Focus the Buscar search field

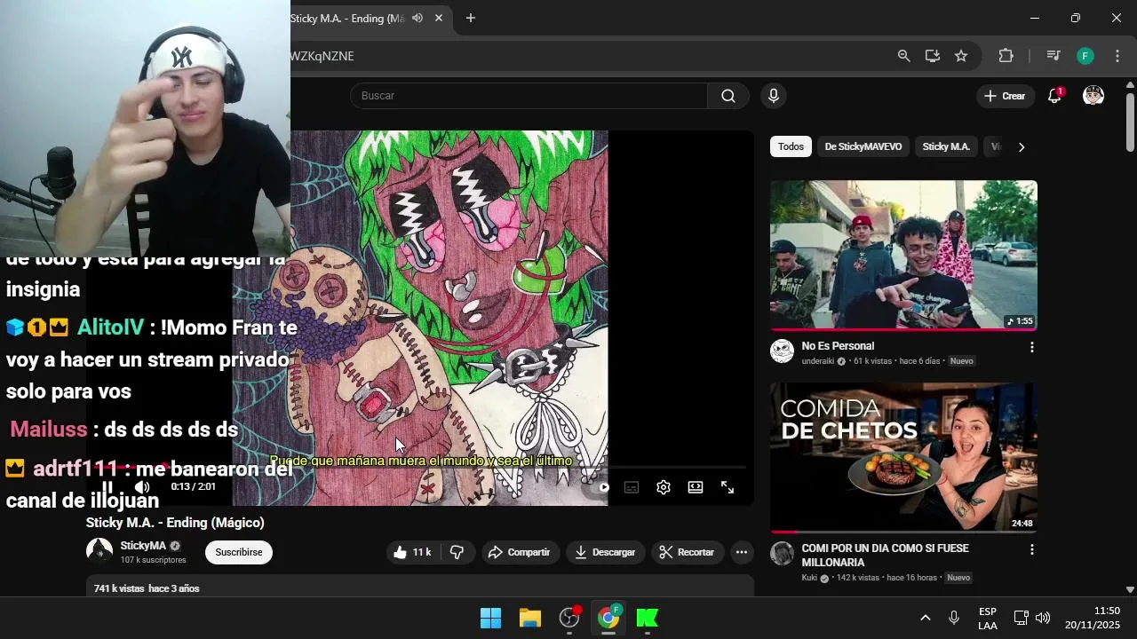click(529, 96)
